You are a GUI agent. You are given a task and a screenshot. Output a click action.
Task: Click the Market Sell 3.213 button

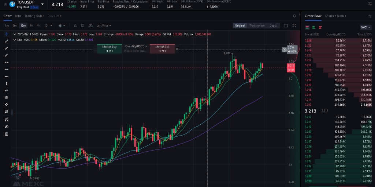pyautogui.click(x=162, y=49)
